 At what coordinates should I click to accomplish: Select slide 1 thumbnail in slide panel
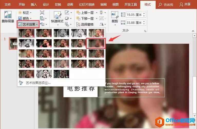click(13, 44)
